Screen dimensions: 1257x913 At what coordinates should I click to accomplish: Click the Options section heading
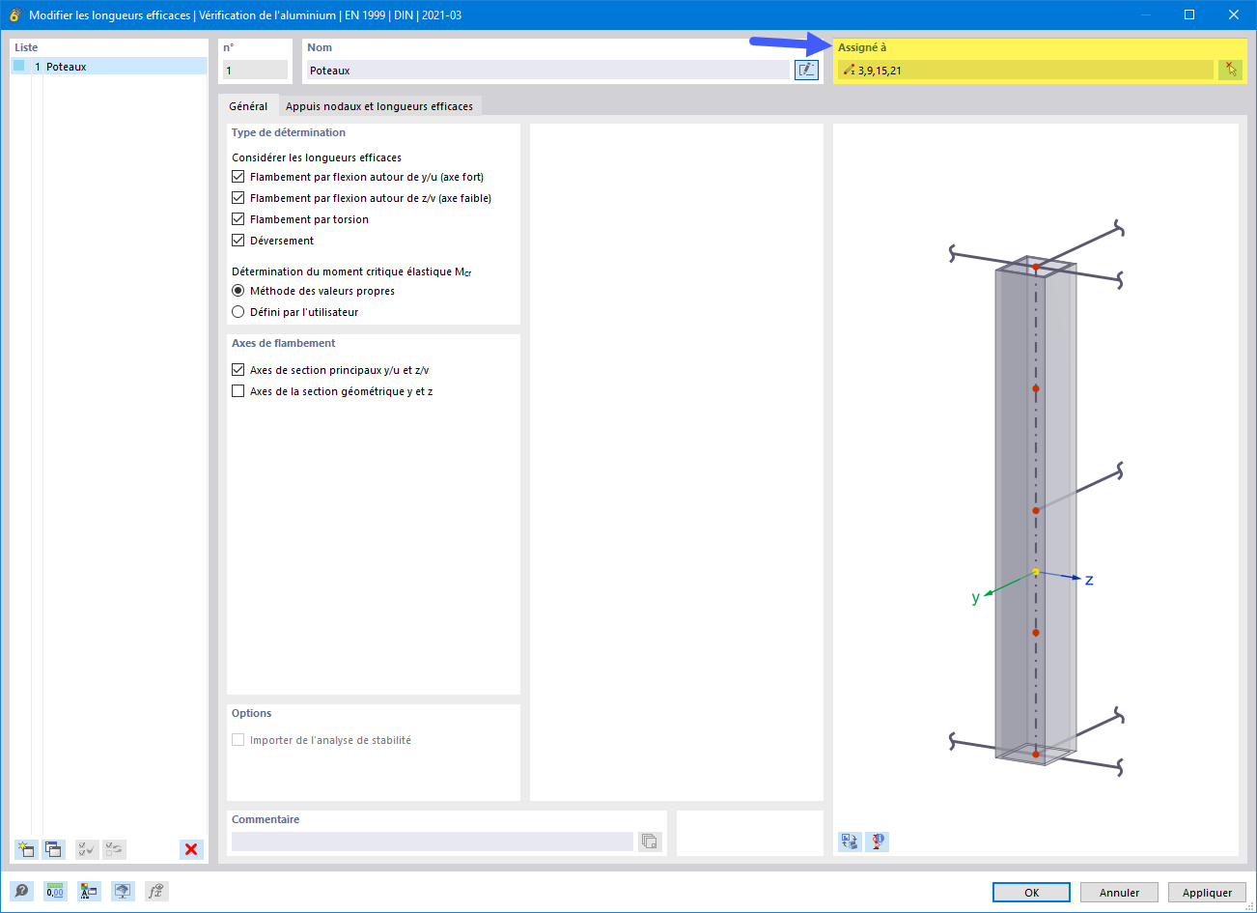251,713
